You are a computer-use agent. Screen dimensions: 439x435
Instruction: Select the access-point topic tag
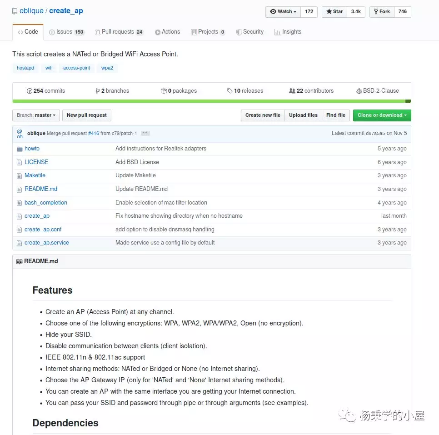click(77, 68)
